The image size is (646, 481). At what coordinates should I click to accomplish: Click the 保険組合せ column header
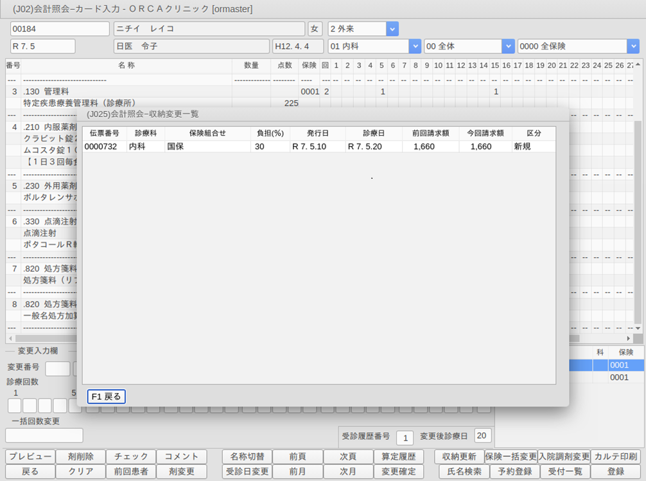tap(207, 133)
